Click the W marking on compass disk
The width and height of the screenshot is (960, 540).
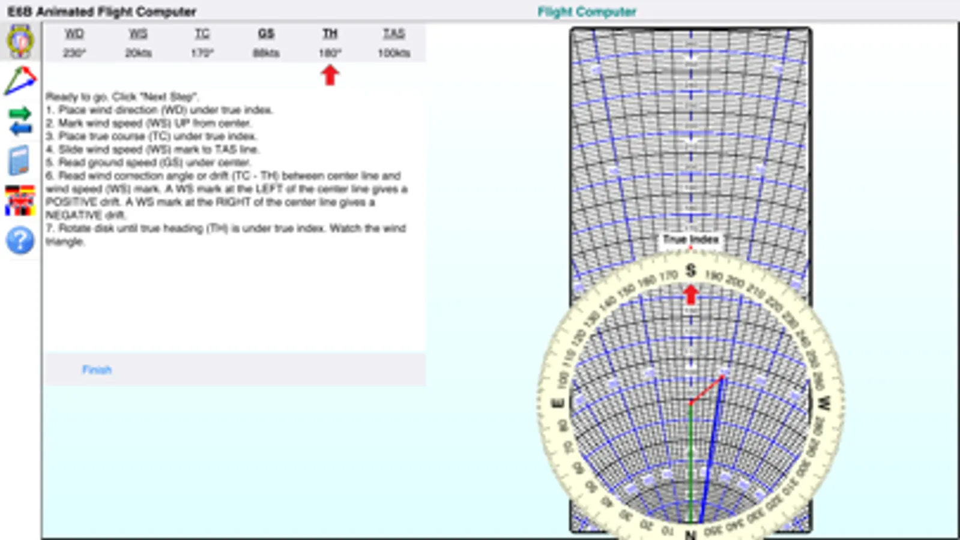click(x=824, y=403)
